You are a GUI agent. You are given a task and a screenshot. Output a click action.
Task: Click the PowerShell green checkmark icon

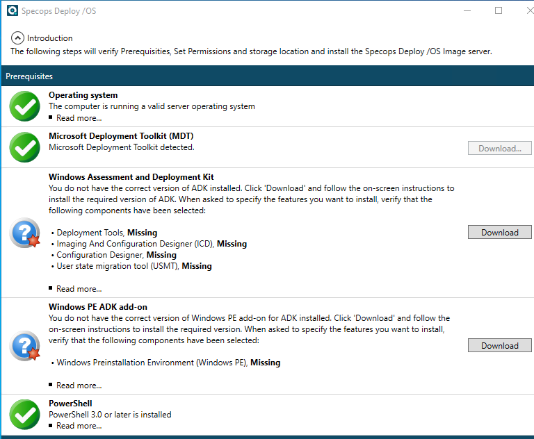[x=24, y=415]
